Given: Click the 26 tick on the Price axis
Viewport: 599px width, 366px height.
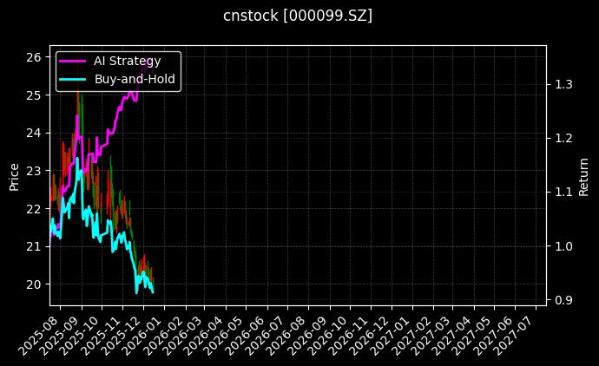Looking at the screenshot, I should 36,57.
